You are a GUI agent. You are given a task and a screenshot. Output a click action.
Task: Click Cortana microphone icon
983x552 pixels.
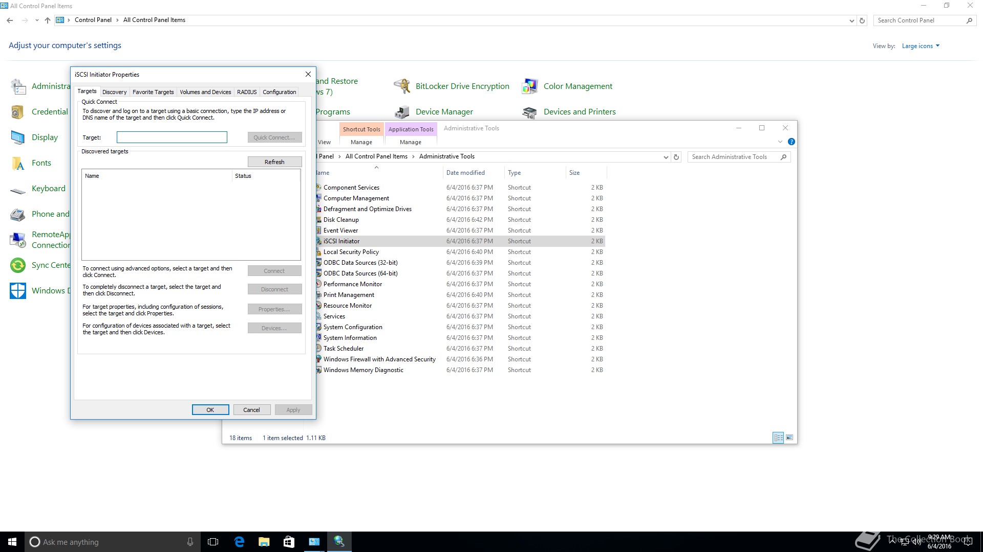pyautogui.click(x=190, y=542)
